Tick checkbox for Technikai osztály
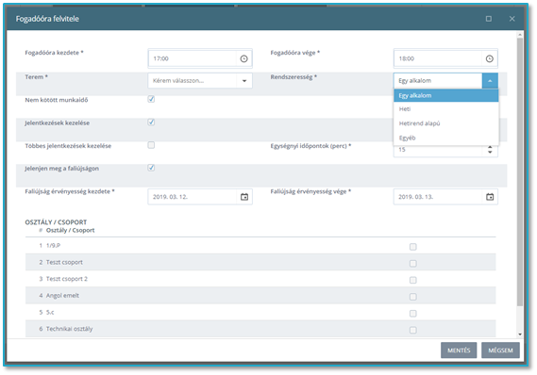This screenshot has width=537, height=375. click(x=413, y=330)
